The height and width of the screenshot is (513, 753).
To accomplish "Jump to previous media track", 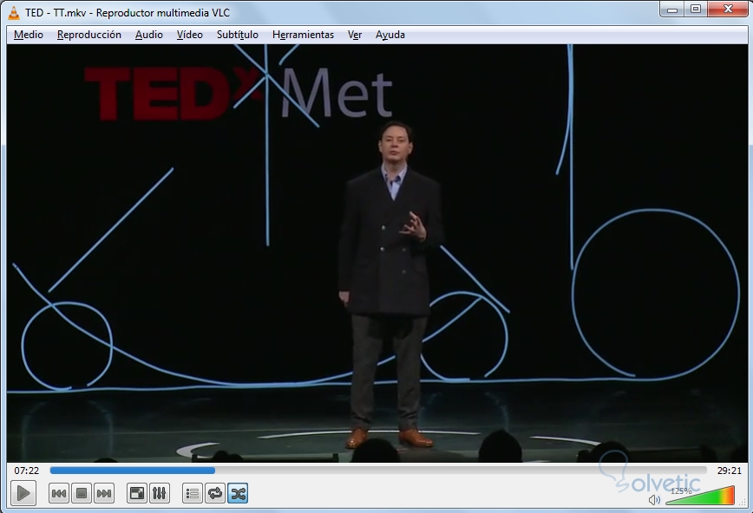I will point(59,493).
